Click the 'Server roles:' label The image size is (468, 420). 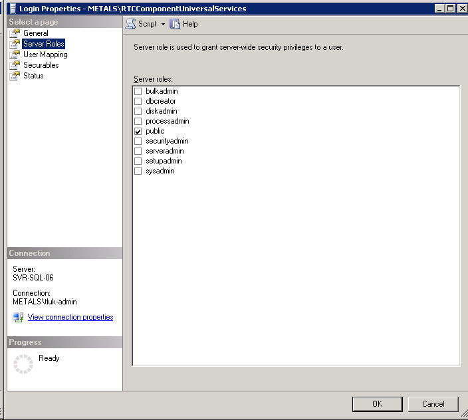(153, 79)
